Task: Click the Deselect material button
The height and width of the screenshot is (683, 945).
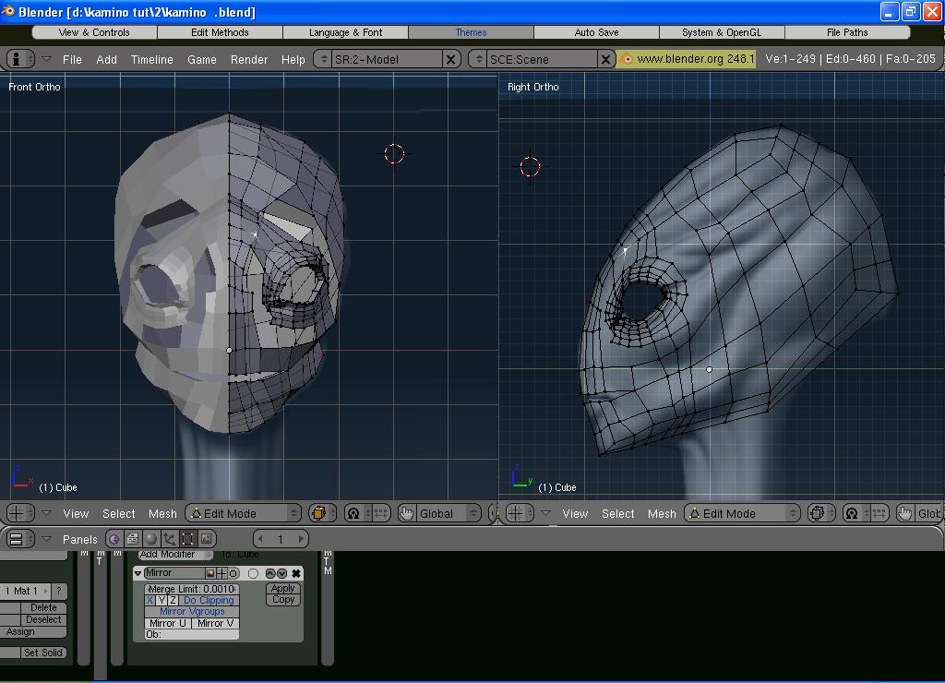Action: tap(43, 619)
